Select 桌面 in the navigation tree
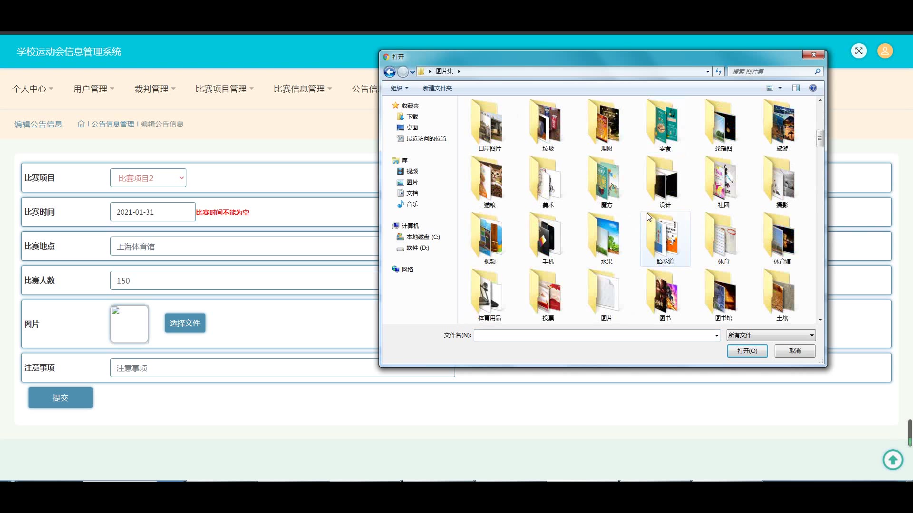The width and height of the screenshot is (913, 513). [412, 128]
